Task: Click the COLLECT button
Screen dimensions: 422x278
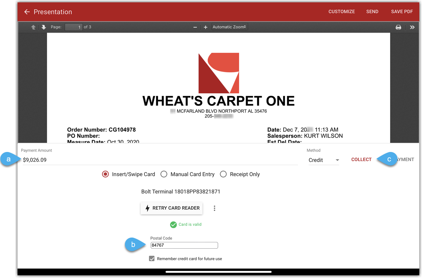Action: (361, 159)
